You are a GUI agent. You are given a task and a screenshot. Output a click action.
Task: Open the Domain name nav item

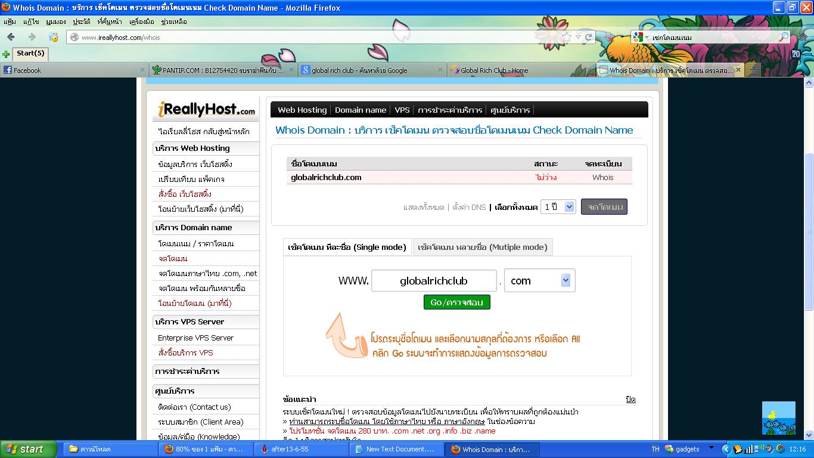(361, 110)
